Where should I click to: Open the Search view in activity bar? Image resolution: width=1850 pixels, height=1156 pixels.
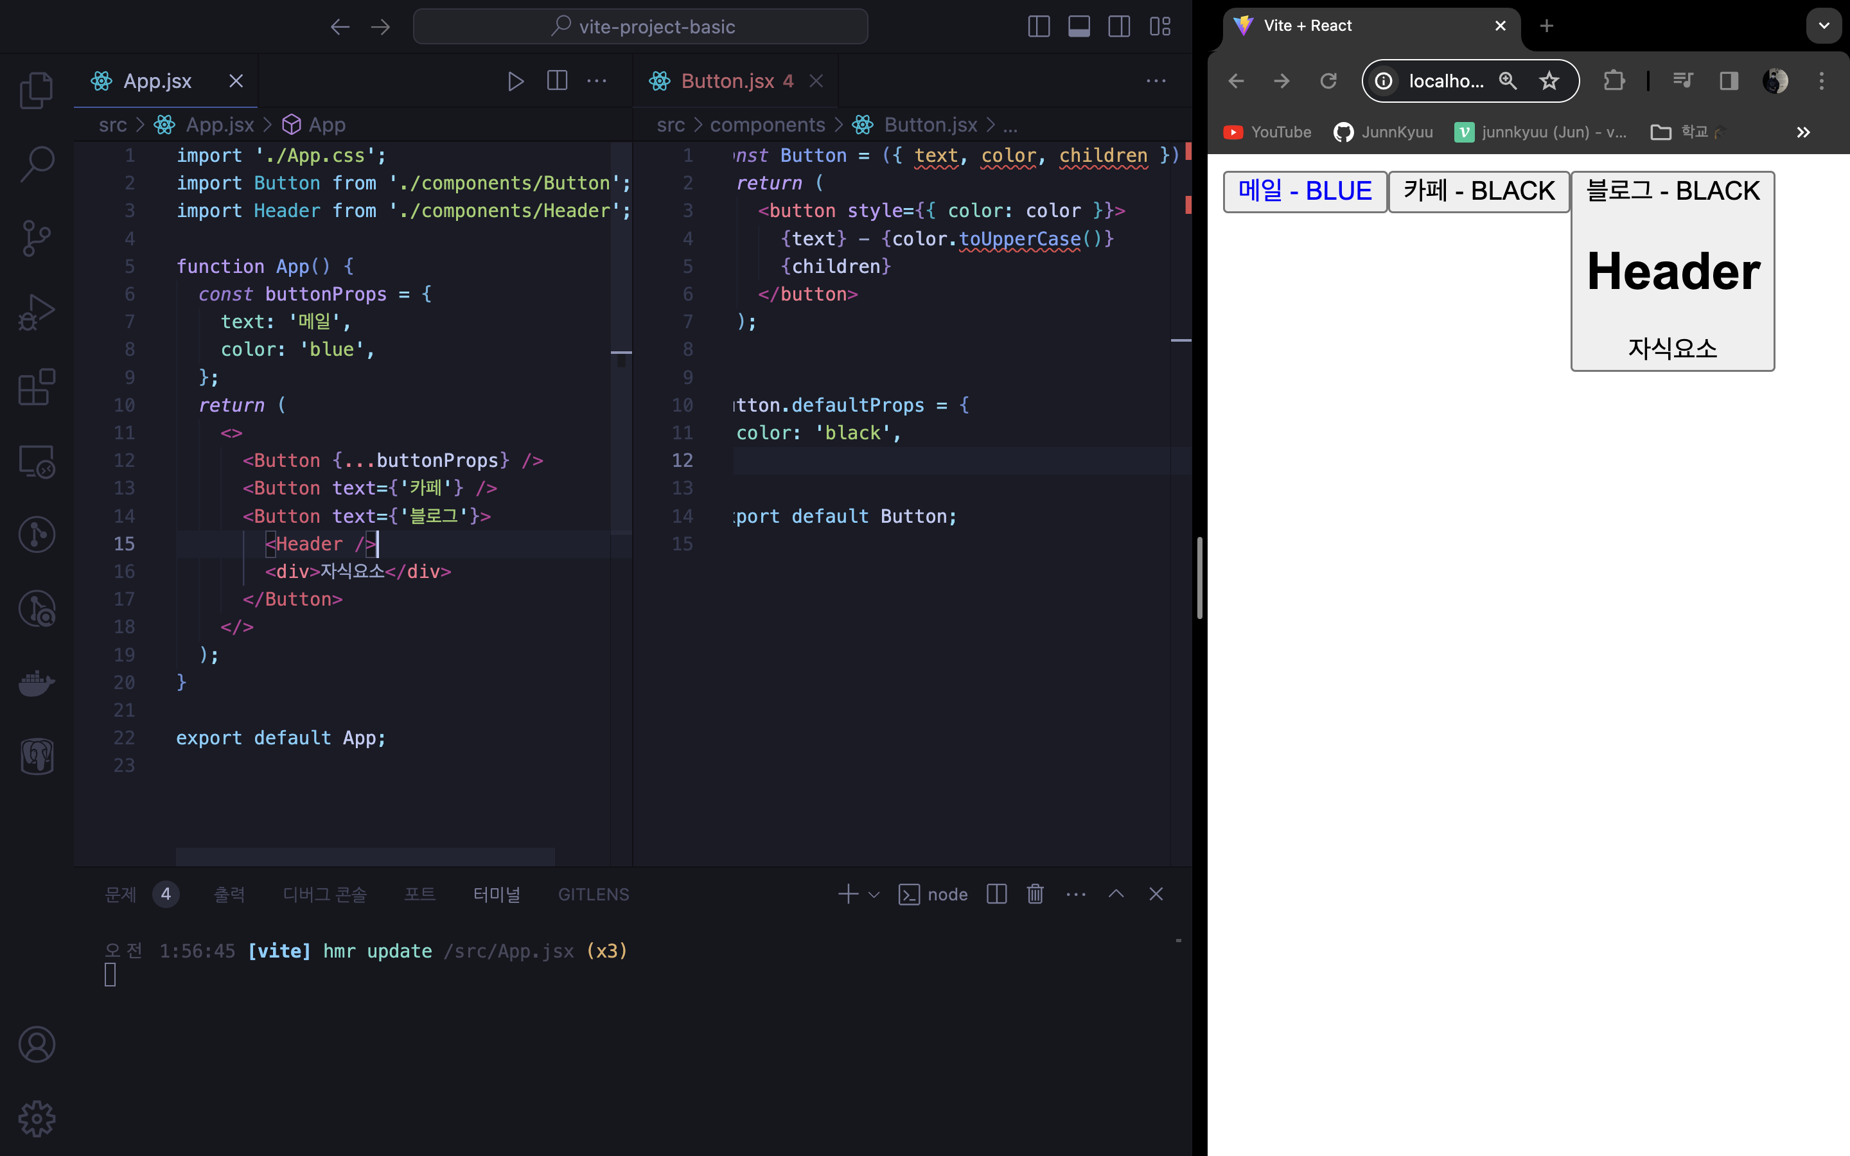(x=36, y=164)
